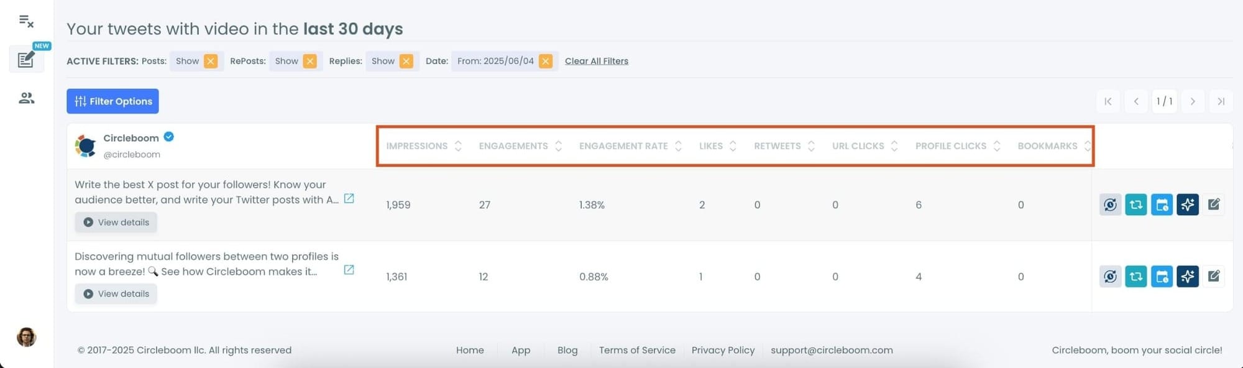The image size is (1243, 368).
Task: Open Filter Options
Action: click(x=112, y=101)
